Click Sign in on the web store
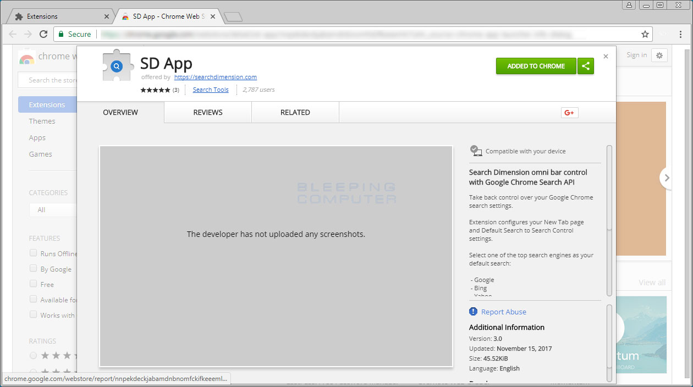Viewport: 693px width, 387px height. pyautogui.click(x=637, y=55)
